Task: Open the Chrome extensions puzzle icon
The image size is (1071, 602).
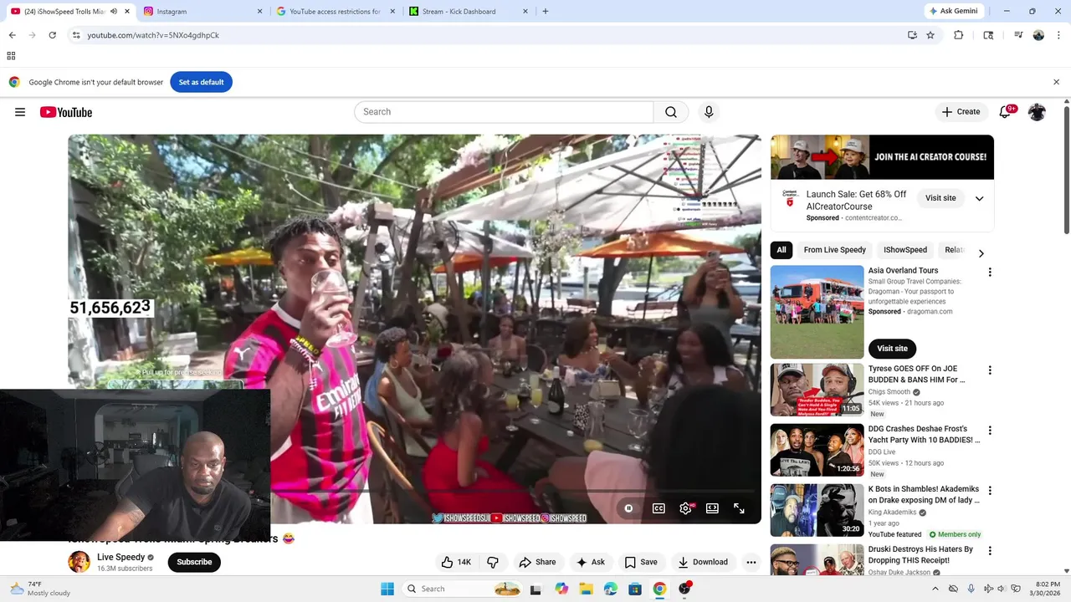Action: pyautogui.click(x=959, y=35)
